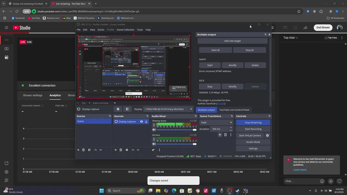
Task: Remove selected scene with trash icon
Action: (83, 150)
